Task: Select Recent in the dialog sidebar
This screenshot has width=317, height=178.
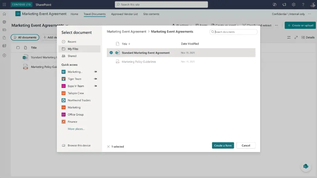Action: tap(79, 42)
